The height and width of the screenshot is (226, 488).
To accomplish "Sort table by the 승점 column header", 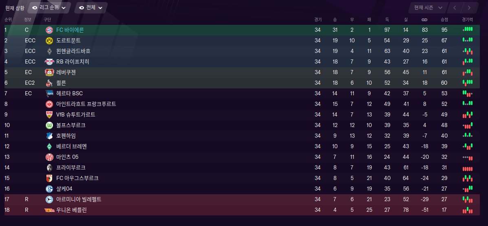I will click(444, 19).
